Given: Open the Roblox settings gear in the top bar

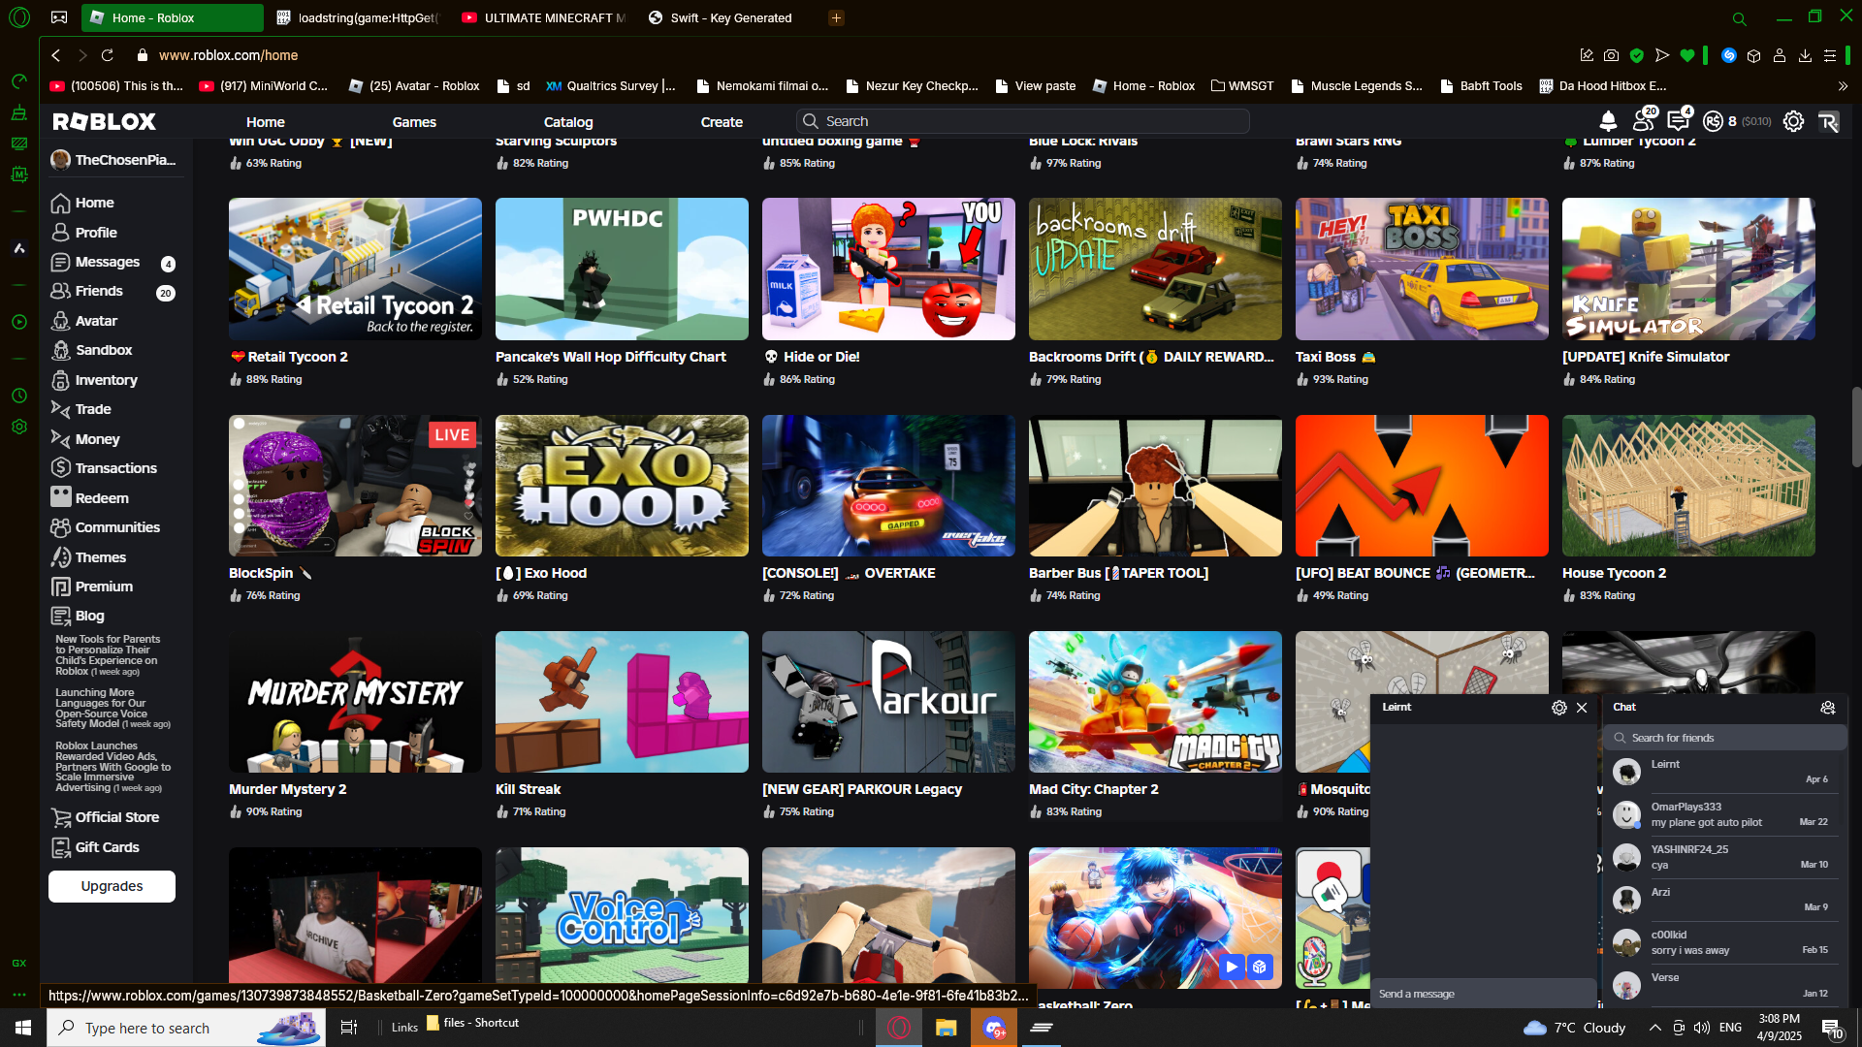Looking at the screenshot, I should [1793, 121].
